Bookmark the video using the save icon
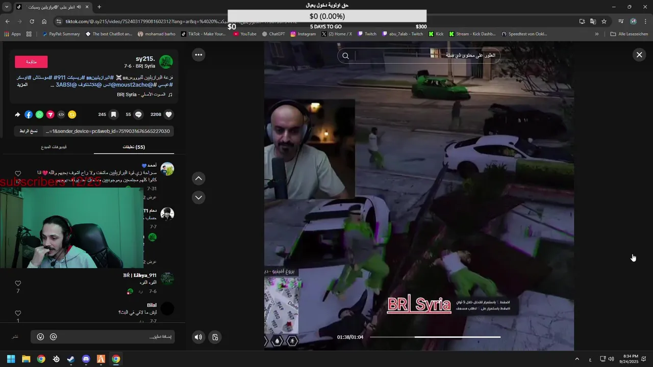The width and height of the screenshot is (653, 367). pyautogui.click(x=114, y=115)
